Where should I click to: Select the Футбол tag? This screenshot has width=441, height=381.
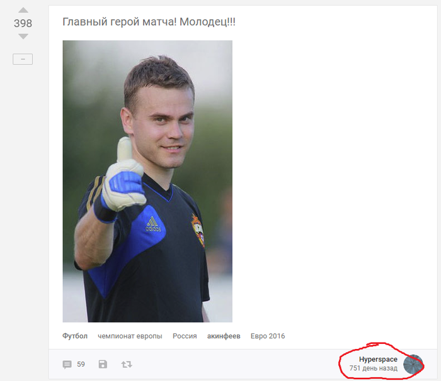pyautogui.click(x=75, y=336)
